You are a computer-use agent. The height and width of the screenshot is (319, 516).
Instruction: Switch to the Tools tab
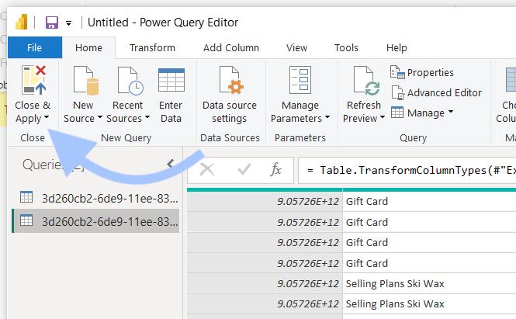click(x=346, y=48)
